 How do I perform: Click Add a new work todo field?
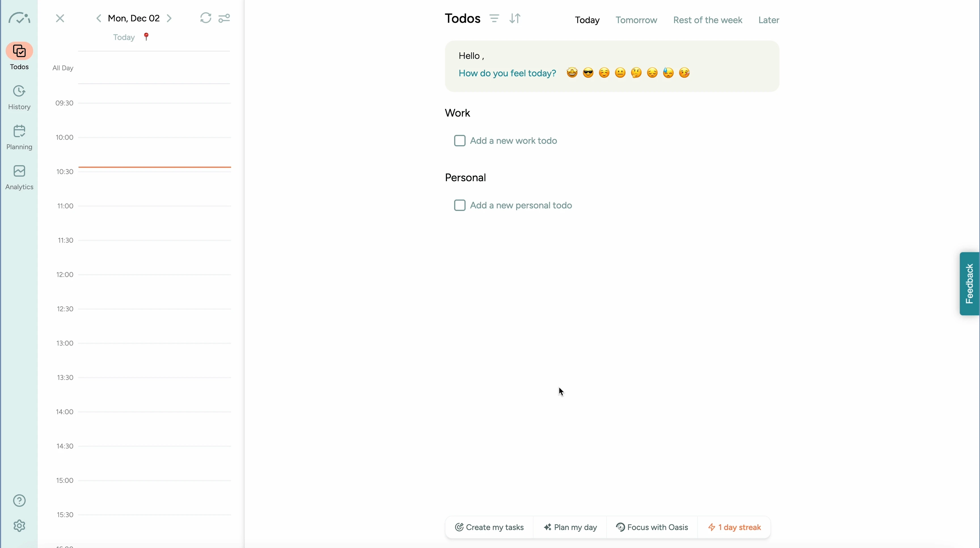pos(513,140)
